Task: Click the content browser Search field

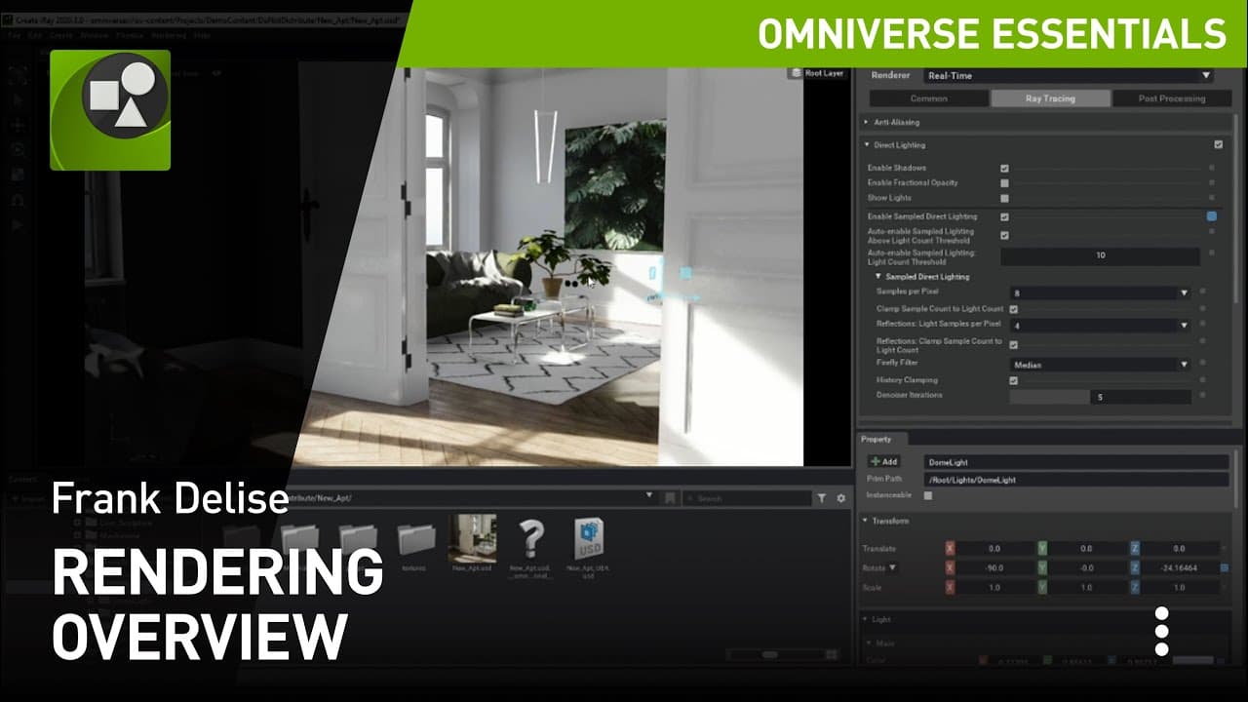Action: click(x=747, y=498)
